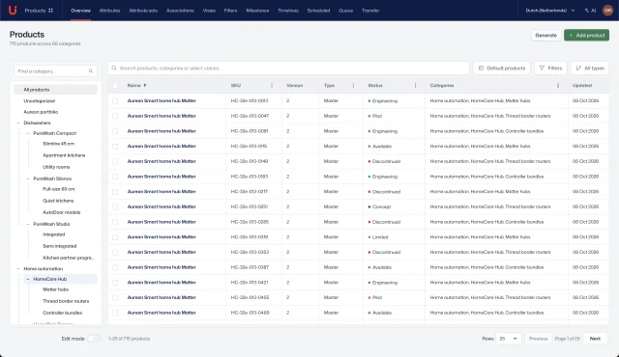The height and width of the screenshot is (357, 619).
Task: Select the Apartment kitchens category
Action: tap(64, 155)
